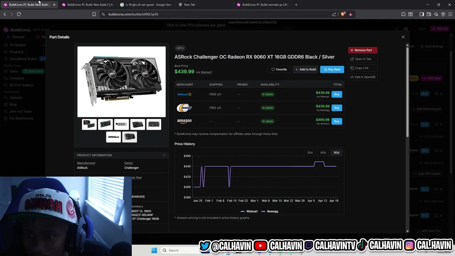The image size is (455, 256).
Task: Toggle the Walmart series in chart legend
Action: (249, 211)
